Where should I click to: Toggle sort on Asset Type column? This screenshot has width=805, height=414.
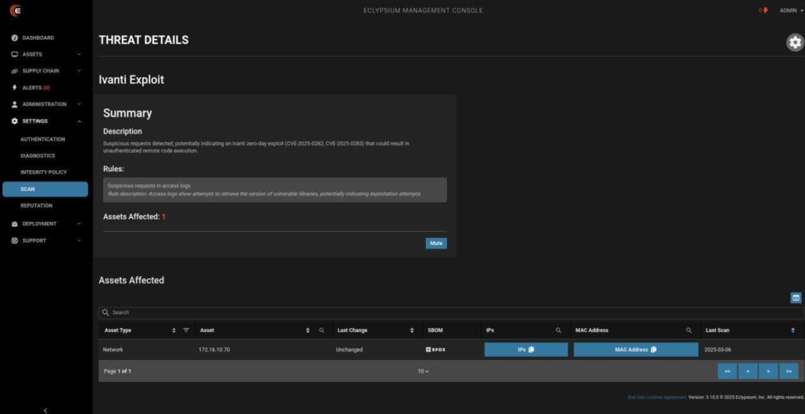pyautogui.click(x=174, y=330)
